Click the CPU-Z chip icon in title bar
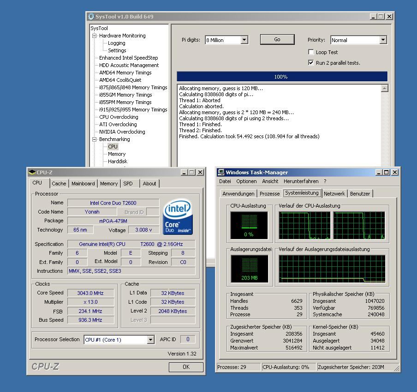Viewport: 417px width, 392px height. (32, 172)
